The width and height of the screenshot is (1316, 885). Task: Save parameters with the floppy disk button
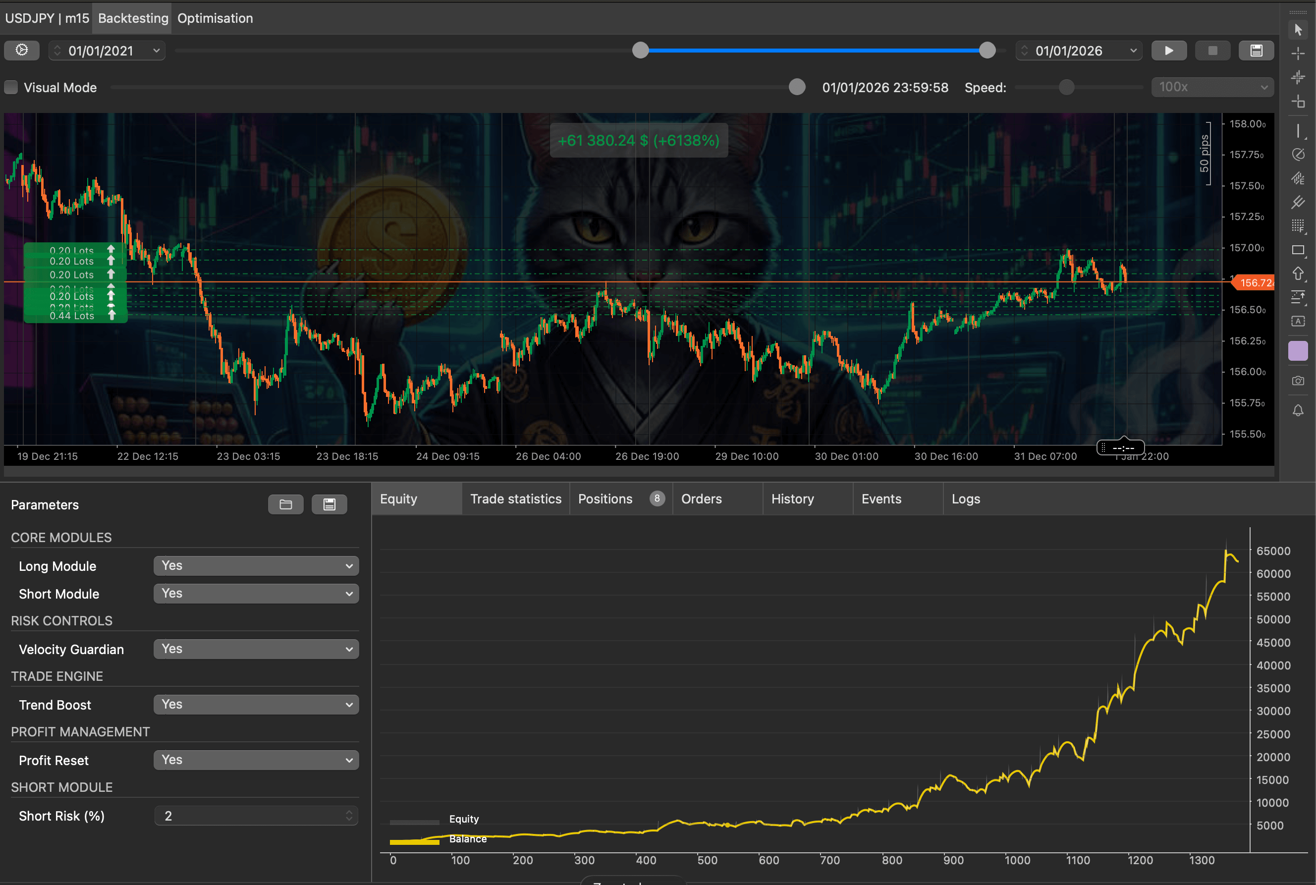coord(329,504)
